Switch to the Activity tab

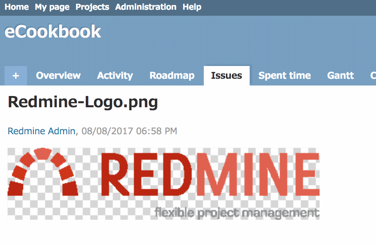click(x=115, y=76)
